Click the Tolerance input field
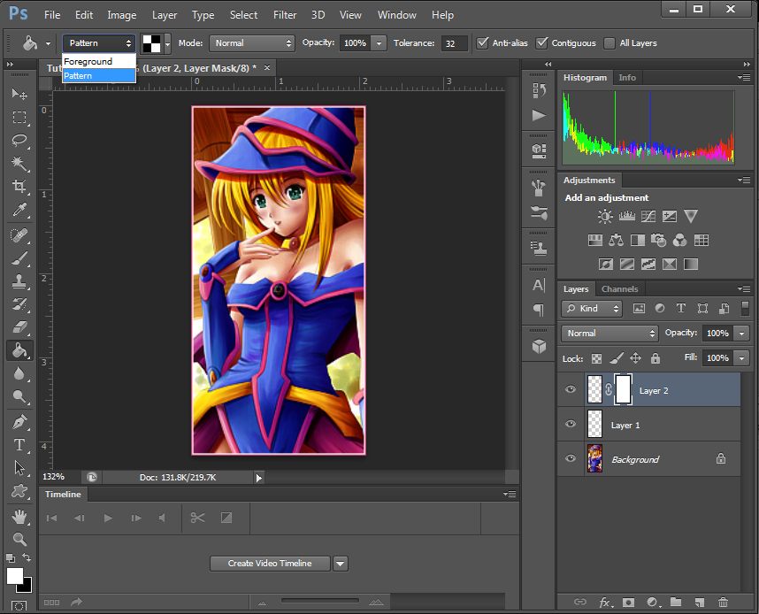This screenshot has height=614, width=759. point(455,43)
